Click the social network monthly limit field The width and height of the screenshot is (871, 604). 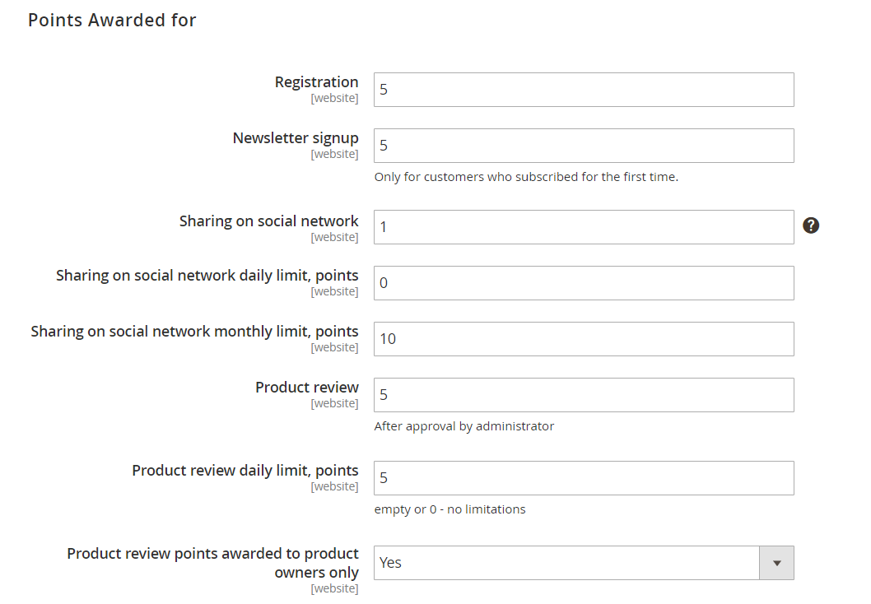tap(584, 339)
